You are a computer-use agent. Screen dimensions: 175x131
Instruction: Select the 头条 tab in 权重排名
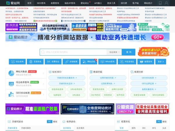tap(164, 128)
